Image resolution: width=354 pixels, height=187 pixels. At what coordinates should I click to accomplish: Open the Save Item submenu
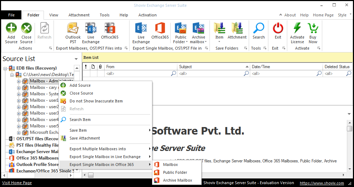pyautogui.click(x=105, y=130)
